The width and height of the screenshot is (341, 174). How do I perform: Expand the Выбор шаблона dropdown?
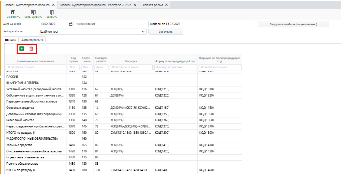(x=143, y=32)
